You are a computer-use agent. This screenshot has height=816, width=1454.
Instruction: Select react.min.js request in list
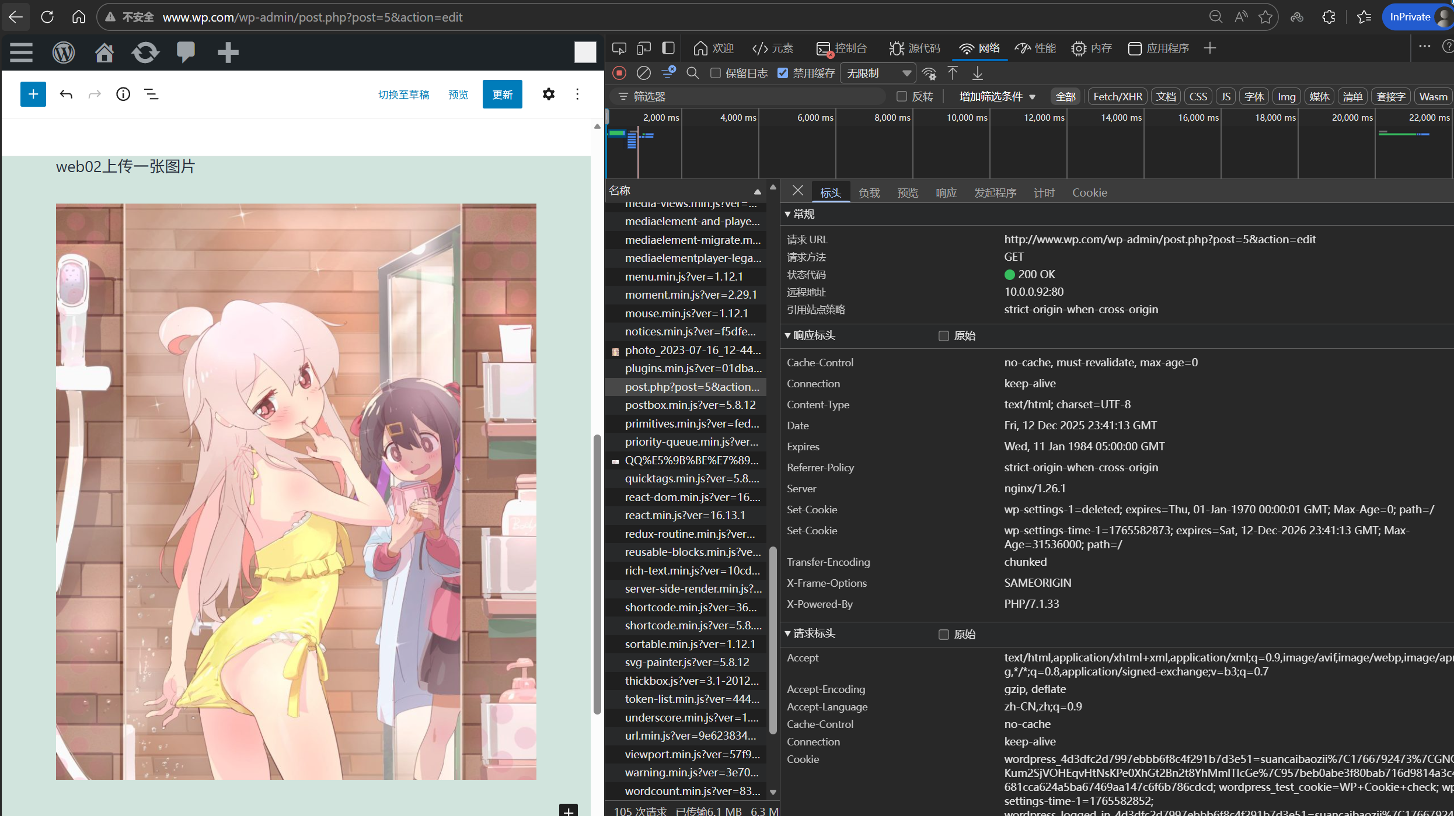coord(685,515)
